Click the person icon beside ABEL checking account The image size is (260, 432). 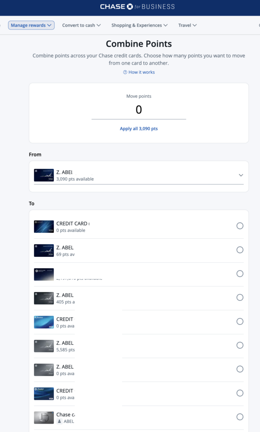click(x=59, y=421)
